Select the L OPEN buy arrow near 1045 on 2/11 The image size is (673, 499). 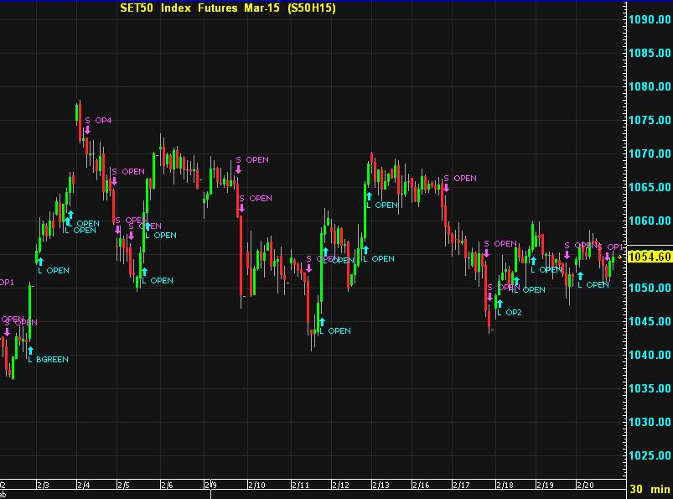(x=321, y=321)
